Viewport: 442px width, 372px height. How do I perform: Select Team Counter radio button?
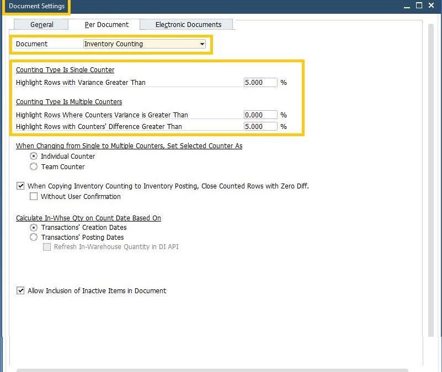pos(34,166)
